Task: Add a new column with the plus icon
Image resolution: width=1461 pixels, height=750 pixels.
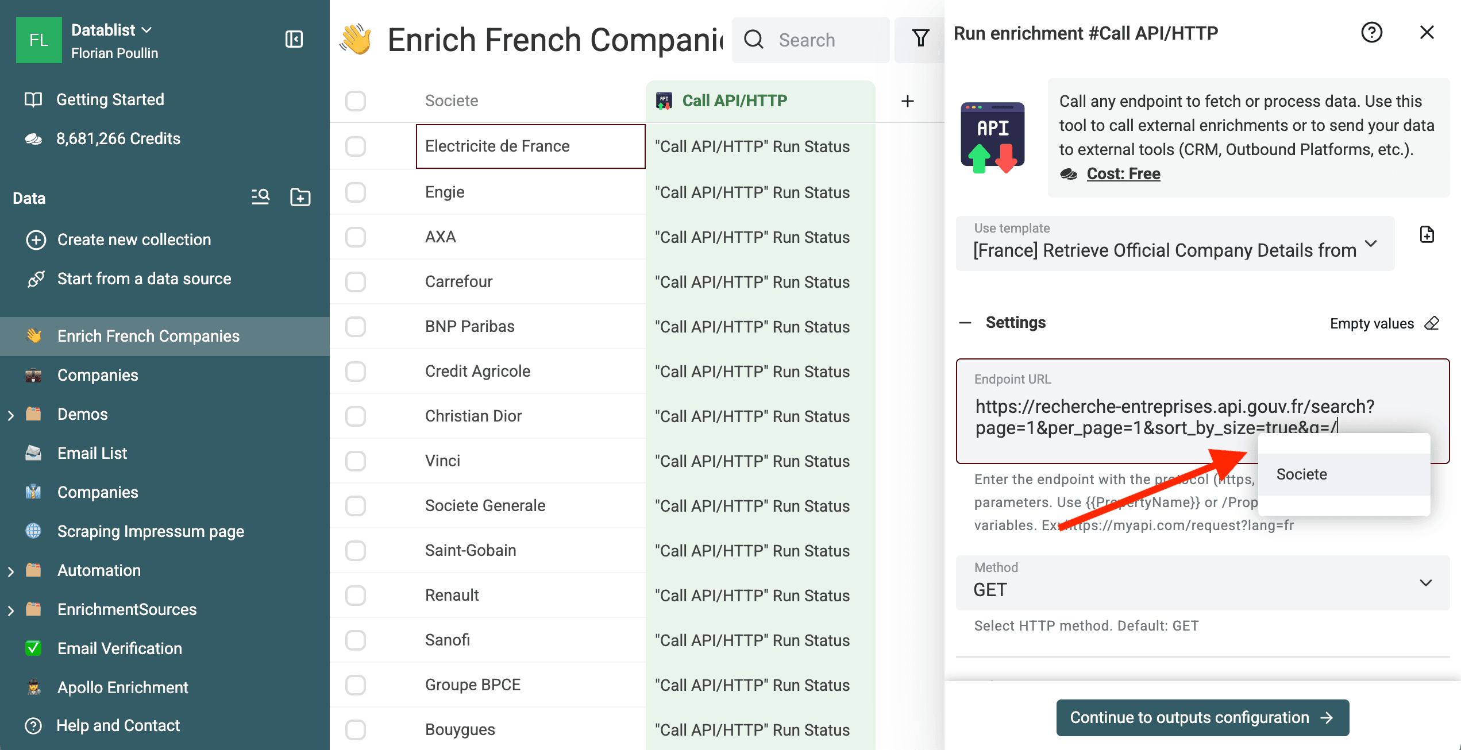Action: pos(908,100)
